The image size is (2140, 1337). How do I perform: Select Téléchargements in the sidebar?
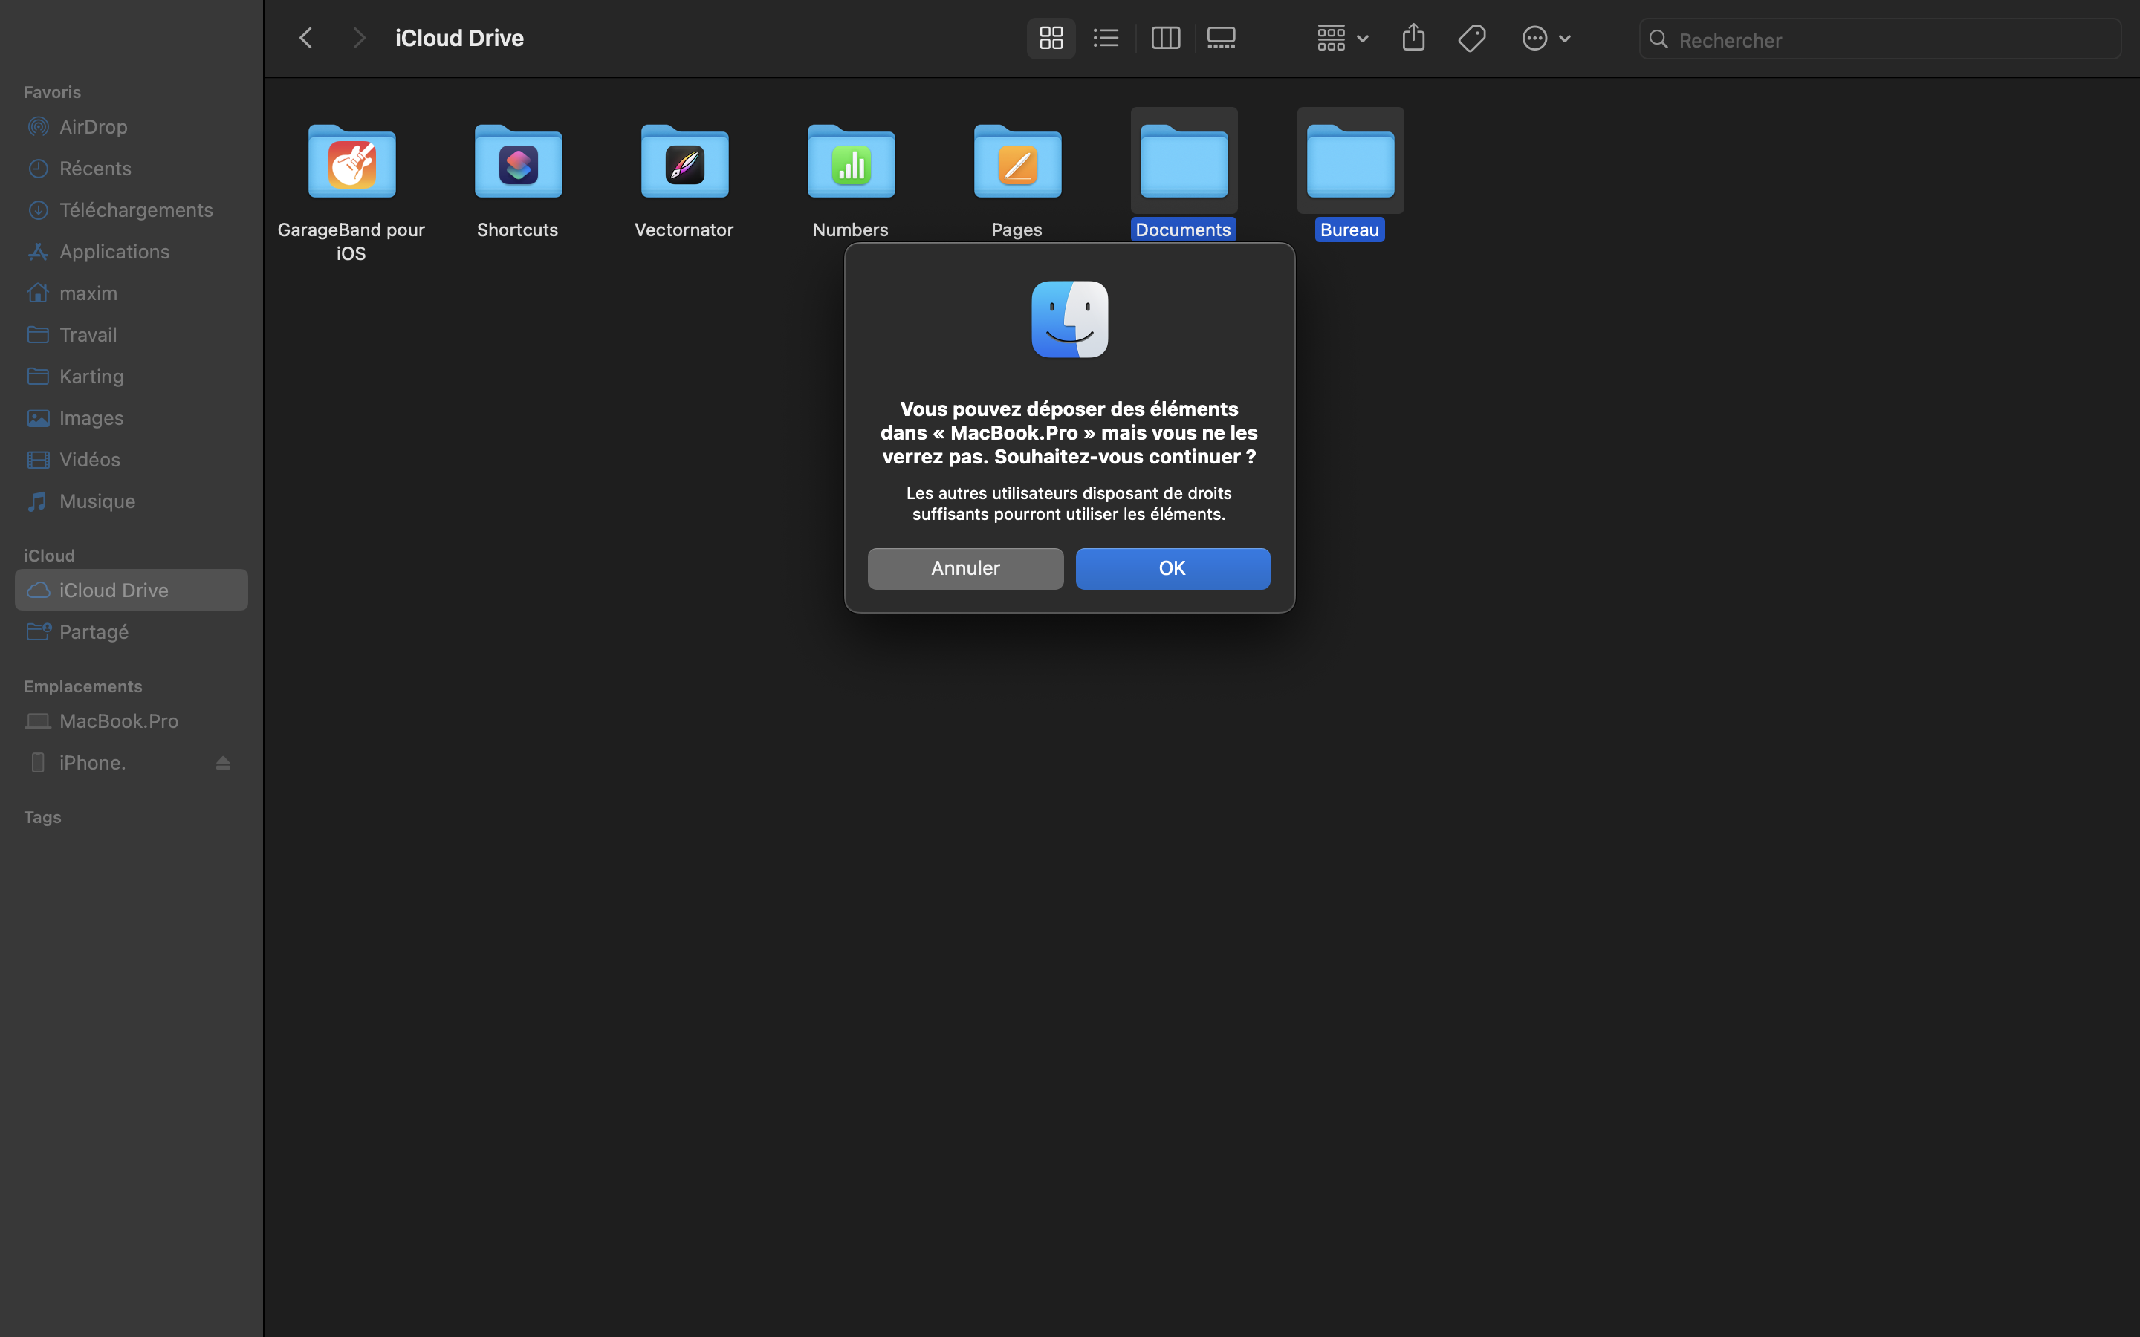[x=135, y=209]
